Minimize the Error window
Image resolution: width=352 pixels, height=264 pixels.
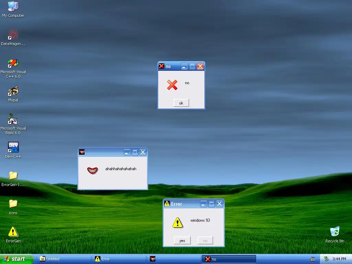pyautogui.click(x=203, y=203)
